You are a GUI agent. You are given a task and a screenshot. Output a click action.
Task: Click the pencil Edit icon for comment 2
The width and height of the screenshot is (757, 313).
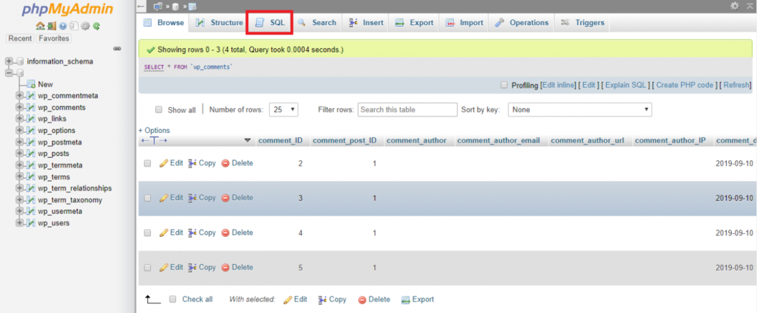[164, 163]
